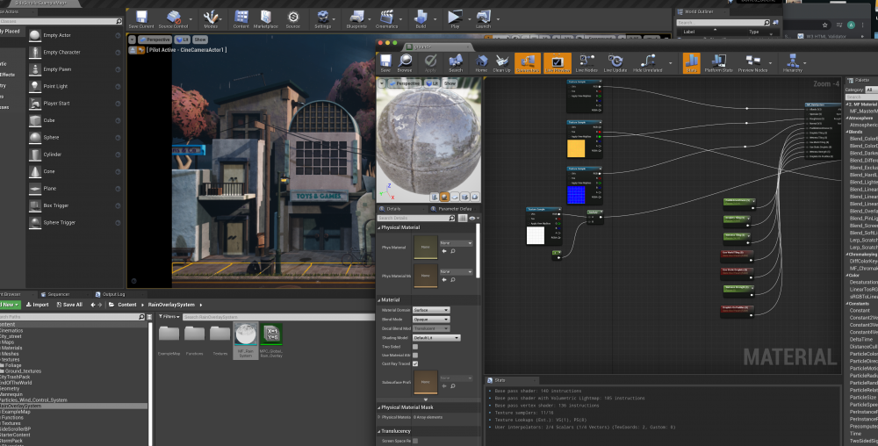Image resolution: width=878 pixels, height=446 pixels.
Task: Open Marketplace from the main toolbar
Action: point(265,19)
